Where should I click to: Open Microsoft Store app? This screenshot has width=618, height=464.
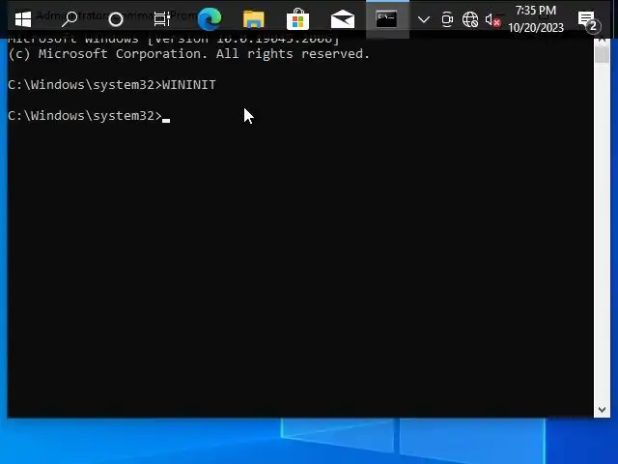[297, 19]
